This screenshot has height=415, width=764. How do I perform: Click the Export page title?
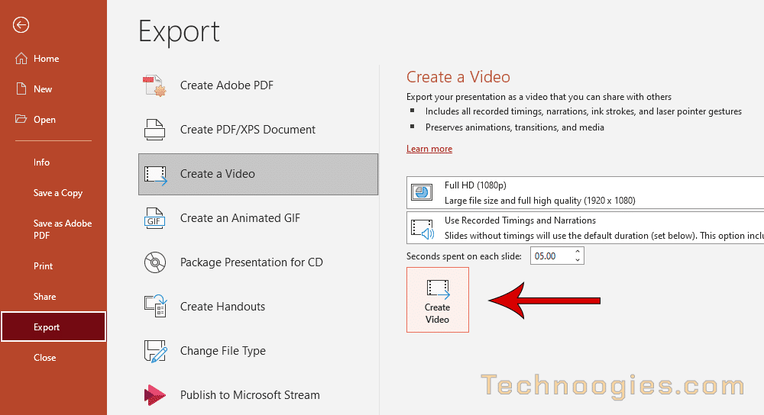179,32
